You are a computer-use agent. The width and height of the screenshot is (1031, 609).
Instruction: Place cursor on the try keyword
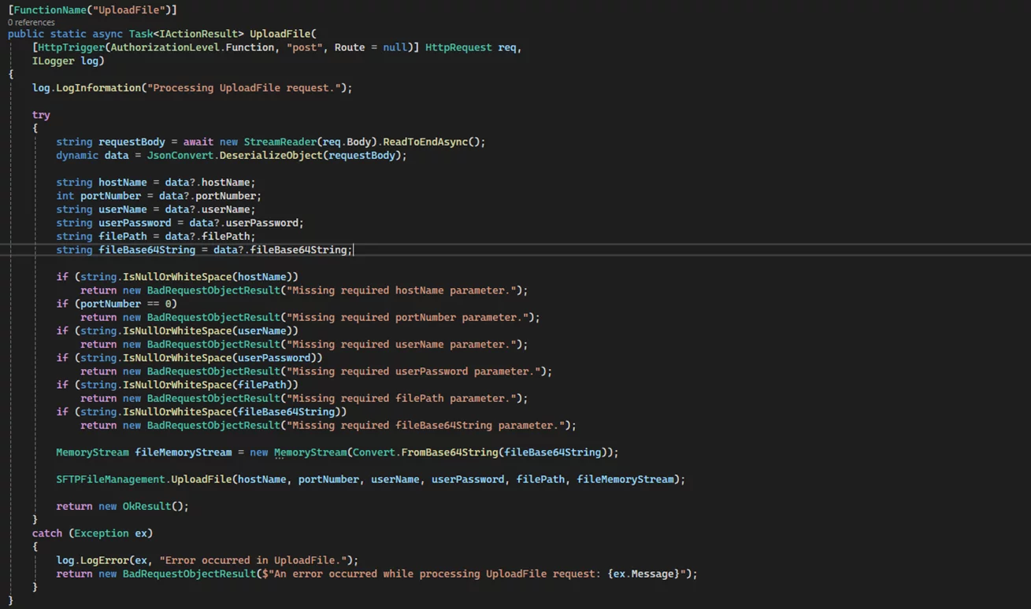[41, 115]
